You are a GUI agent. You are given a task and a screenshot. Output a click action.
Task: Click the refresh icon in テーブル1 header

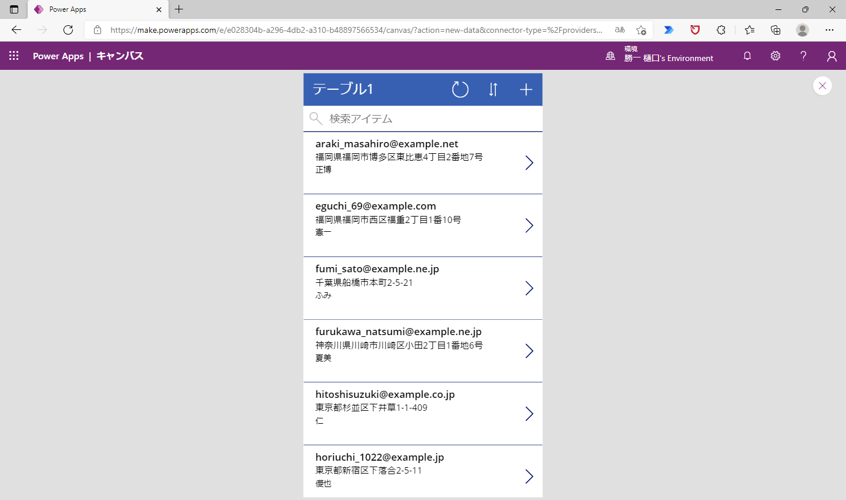(460, 89)
